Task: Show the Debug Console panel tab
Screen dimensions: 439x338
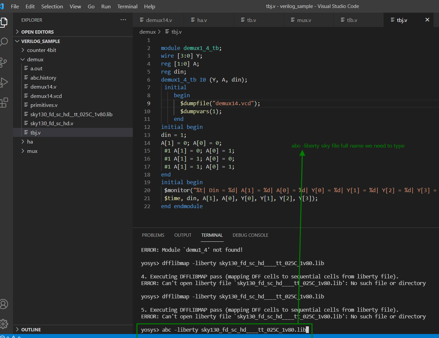Action: pyautogui.click(x=250, y=235)
